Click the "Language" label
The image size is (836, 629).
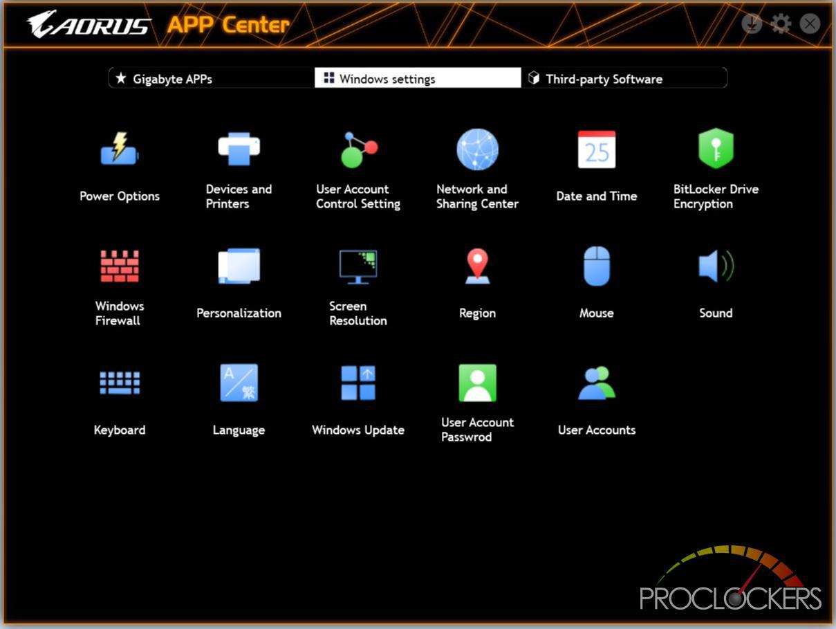tap(239, 430)
